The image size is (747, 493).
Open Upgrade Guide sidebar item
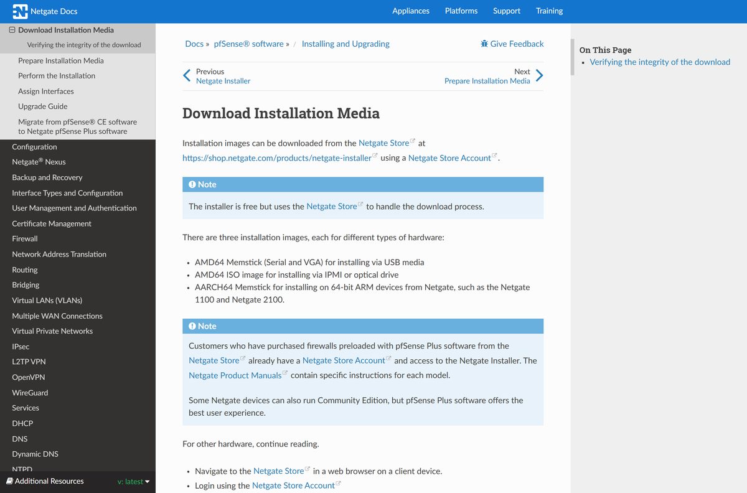(x=43, y=106)
